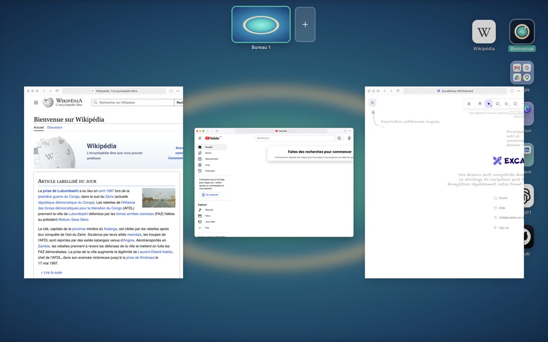Focus the 'Rechercher sur Wikipédia' search field

[133, 103]
